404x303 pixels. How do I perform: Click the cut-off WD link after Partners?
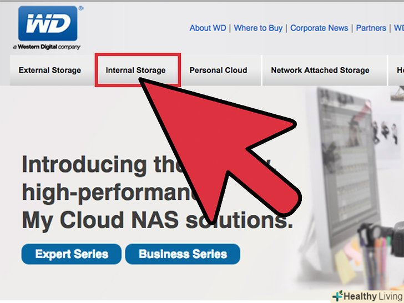tap(399, 28)
